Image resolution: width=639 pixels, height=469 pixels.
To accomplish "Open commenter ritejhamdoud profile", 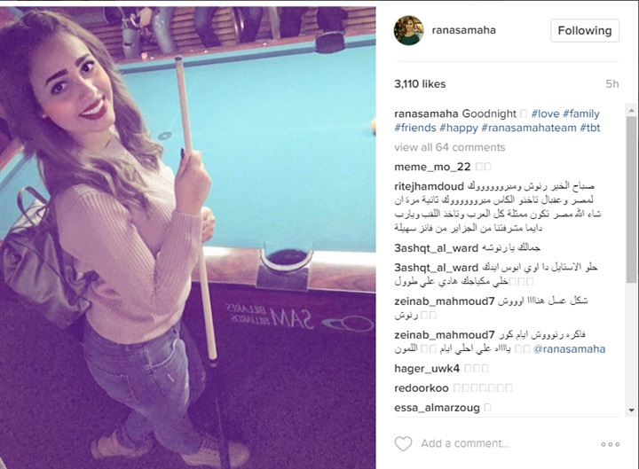I will tap(430, 186).
